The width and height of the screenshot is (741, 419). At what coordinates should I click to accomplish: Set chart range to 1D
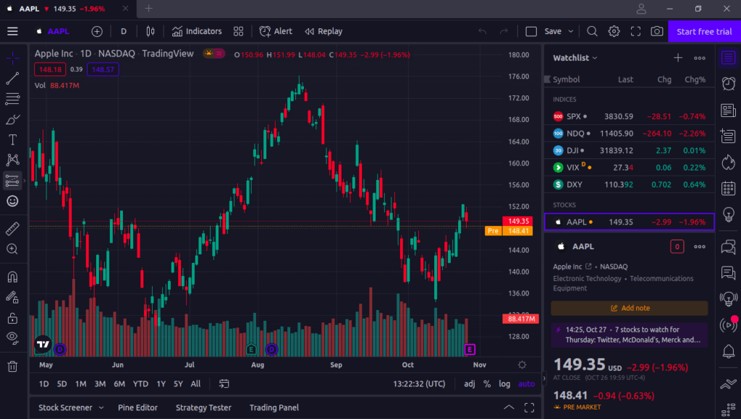(x=44, y=384)
